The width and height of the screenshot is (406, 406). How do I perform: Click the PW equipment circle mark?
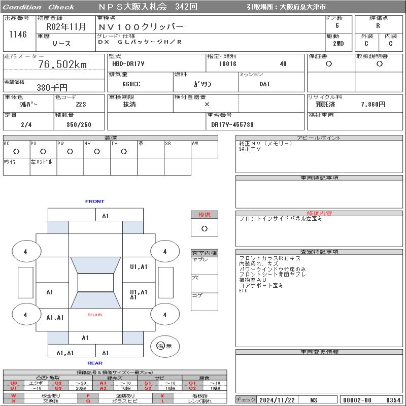(x=70, y=151)
